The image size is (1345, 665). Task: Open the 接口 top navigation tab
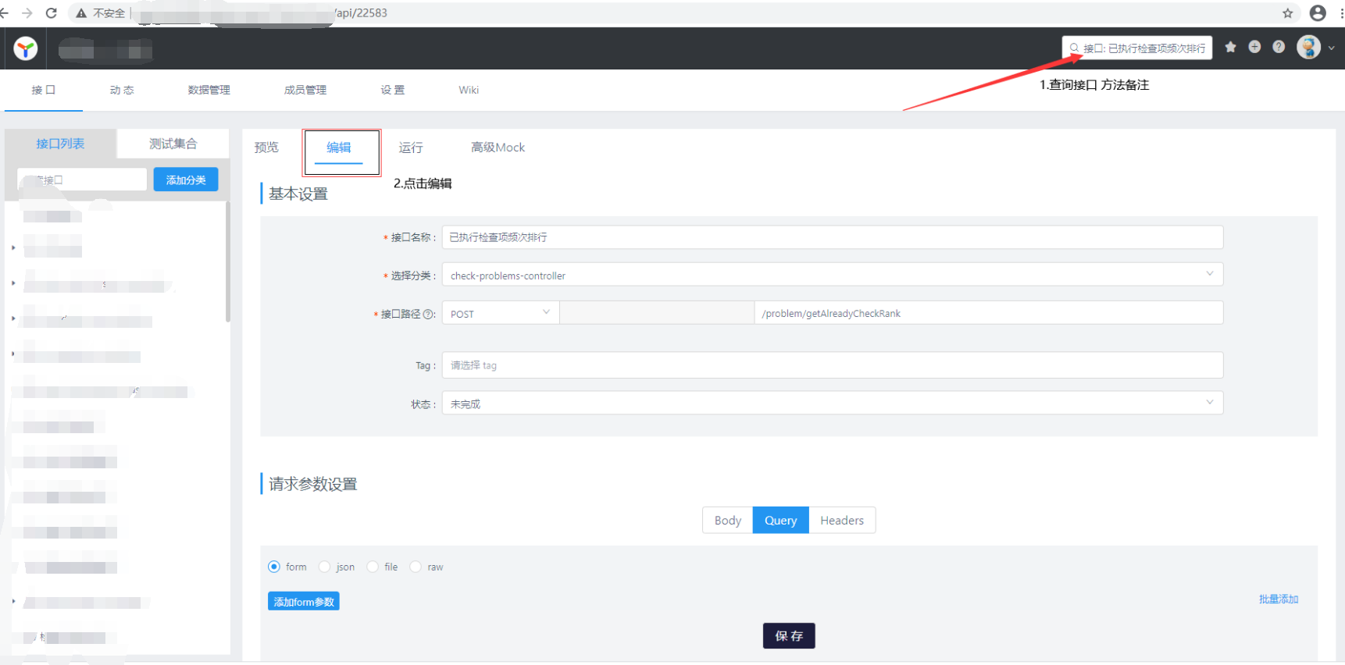(44, 90)
